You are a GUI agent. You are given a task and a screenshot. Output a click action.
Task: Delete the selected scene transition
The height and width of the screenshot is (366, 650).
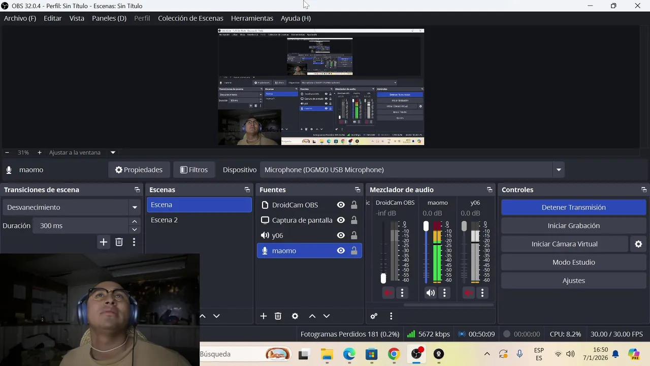pos(119,242)
